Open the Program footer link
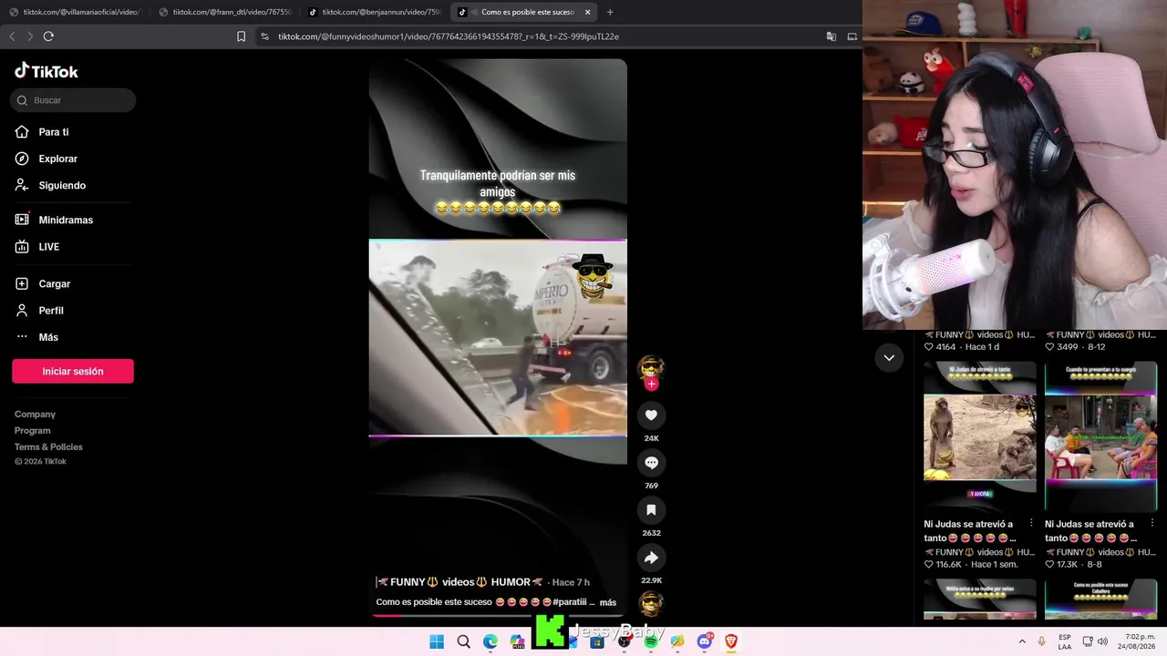1167x656 pixels. point(33,431)
